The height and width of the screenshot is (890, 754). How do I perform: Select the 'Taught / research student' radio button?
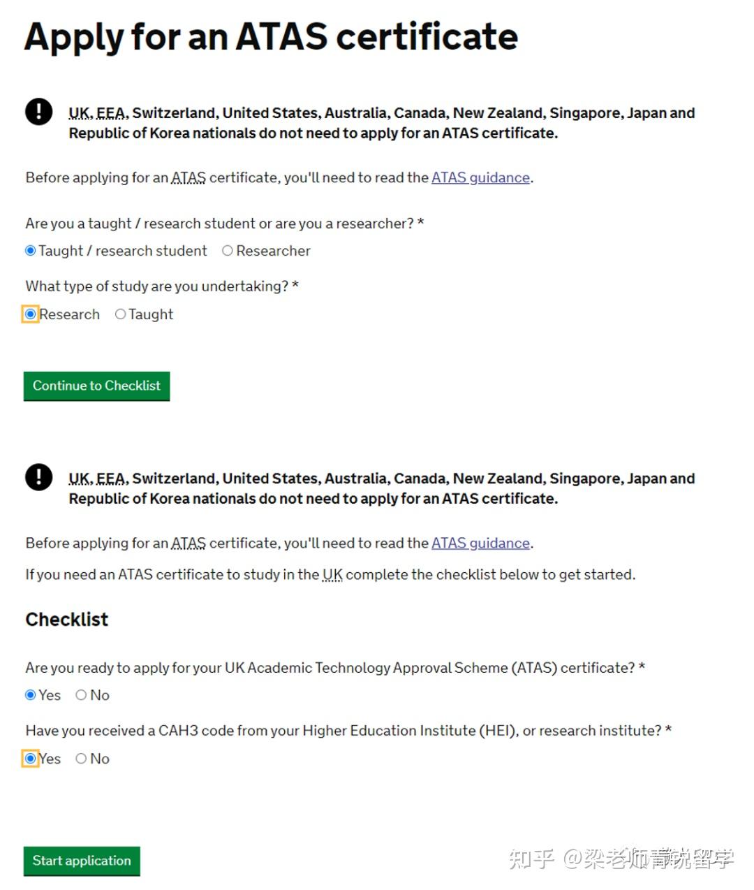[30, 251]
